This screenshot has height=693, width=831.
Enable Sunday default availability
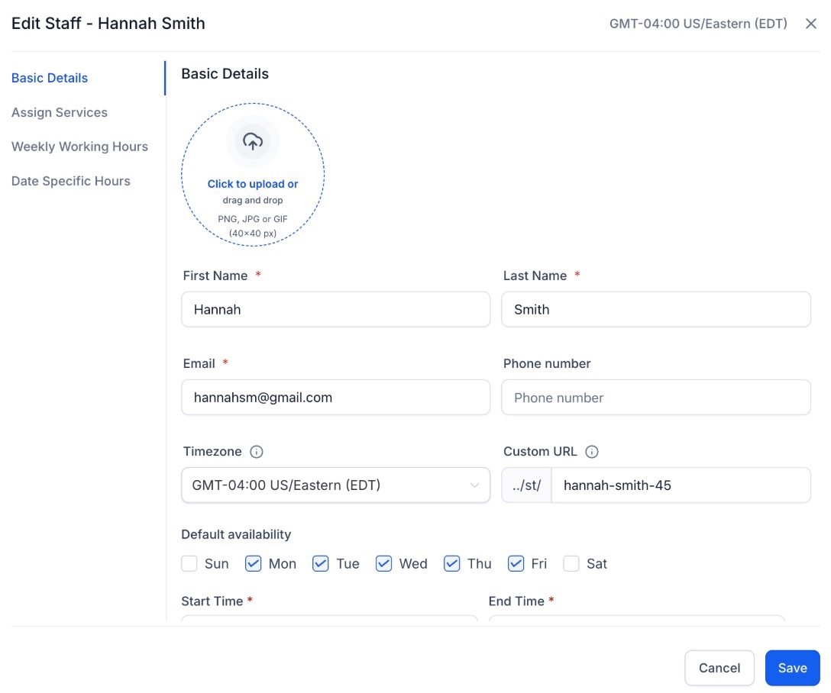click(189, 564)
